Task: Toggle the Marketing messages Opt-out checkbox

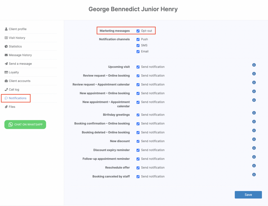Action: (x=138, y=31)
